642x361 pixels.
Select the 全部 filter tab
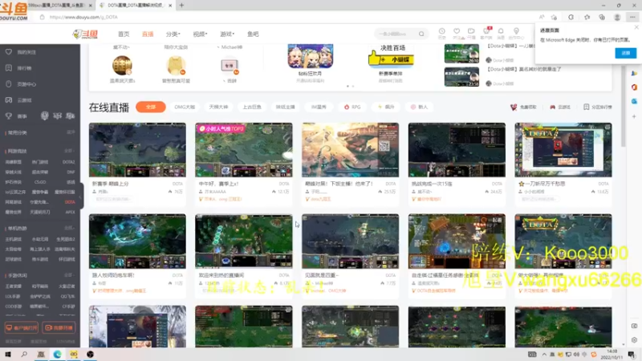tap(151, 107)
